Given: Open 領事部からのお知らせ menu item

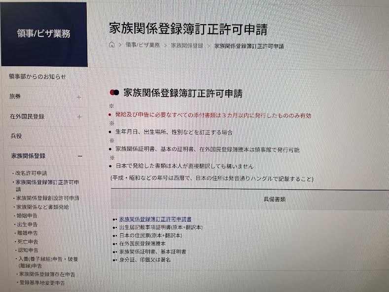Looking at the screenshot, I should point(37,77).
